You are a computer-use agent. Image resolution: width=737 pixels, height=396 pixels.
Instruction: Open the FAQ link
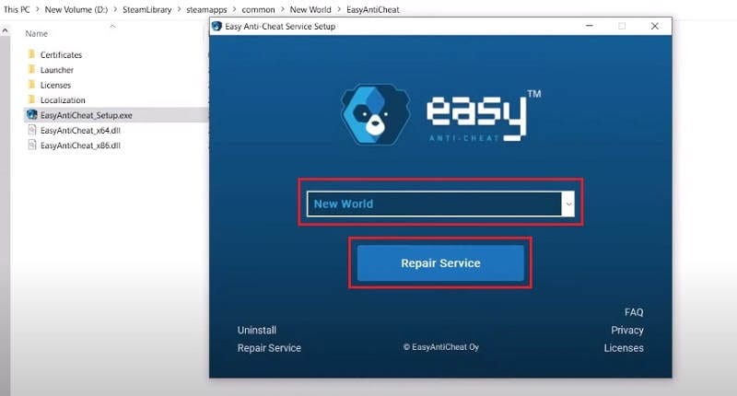(x=634, y=312)
